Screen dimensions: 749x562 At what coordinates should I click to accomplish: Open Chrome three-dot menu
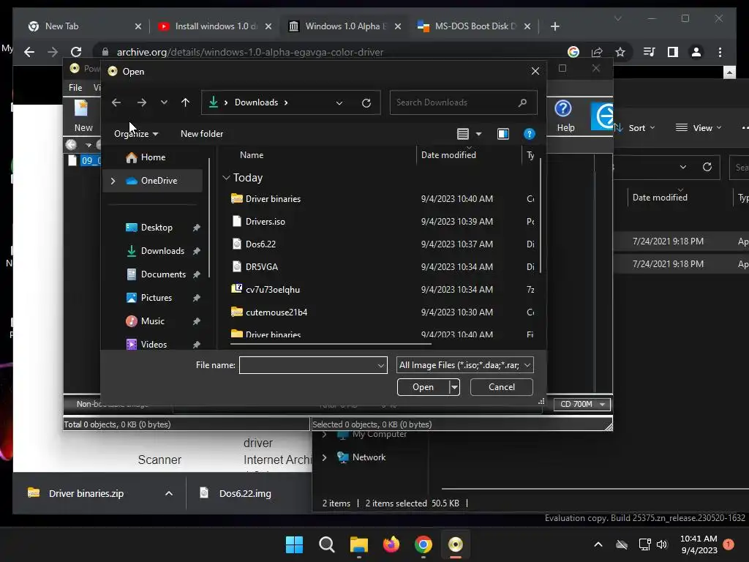click(720, 52)
